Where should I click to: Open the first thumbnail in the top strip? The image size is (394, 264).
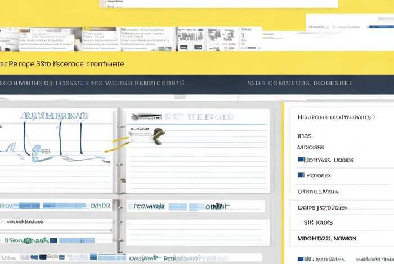coord(10,39)
